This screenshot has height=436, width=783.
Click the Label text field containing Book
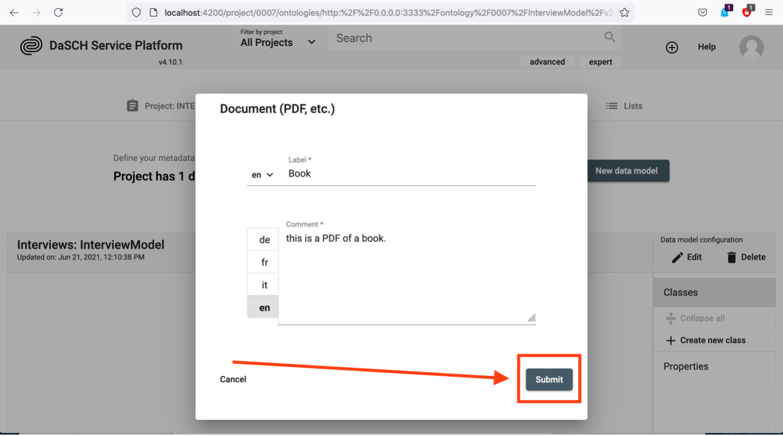click(x=411, y=174)
